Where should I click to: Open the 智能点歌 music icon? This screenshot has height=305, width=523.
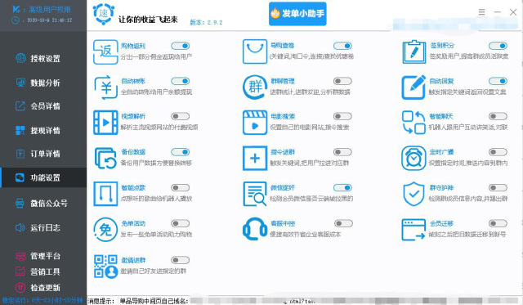coord(105,194)
